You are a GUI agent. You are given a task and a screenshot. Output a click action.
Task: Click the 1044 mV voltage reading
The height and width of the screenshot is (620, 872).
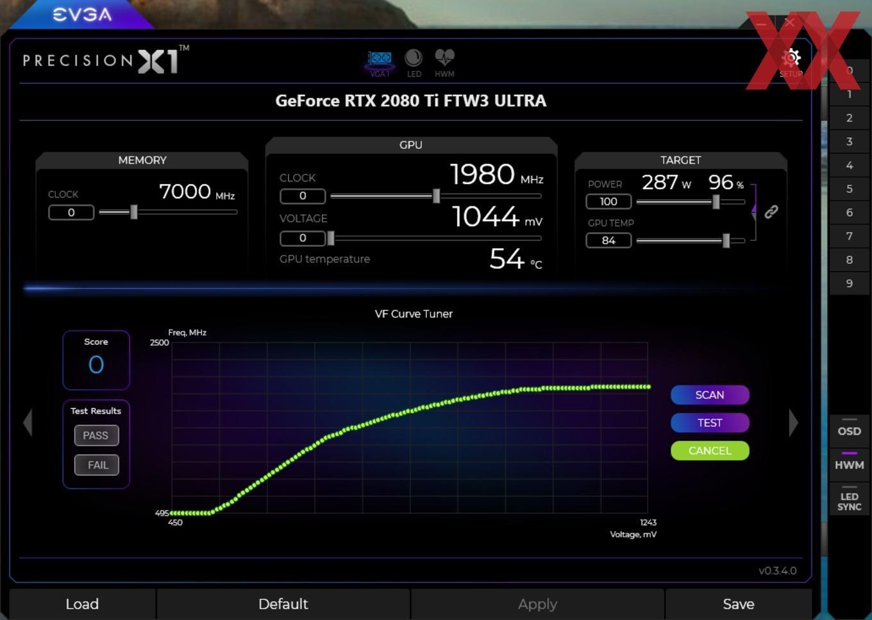pyautogui.click(x=498, y=217)
